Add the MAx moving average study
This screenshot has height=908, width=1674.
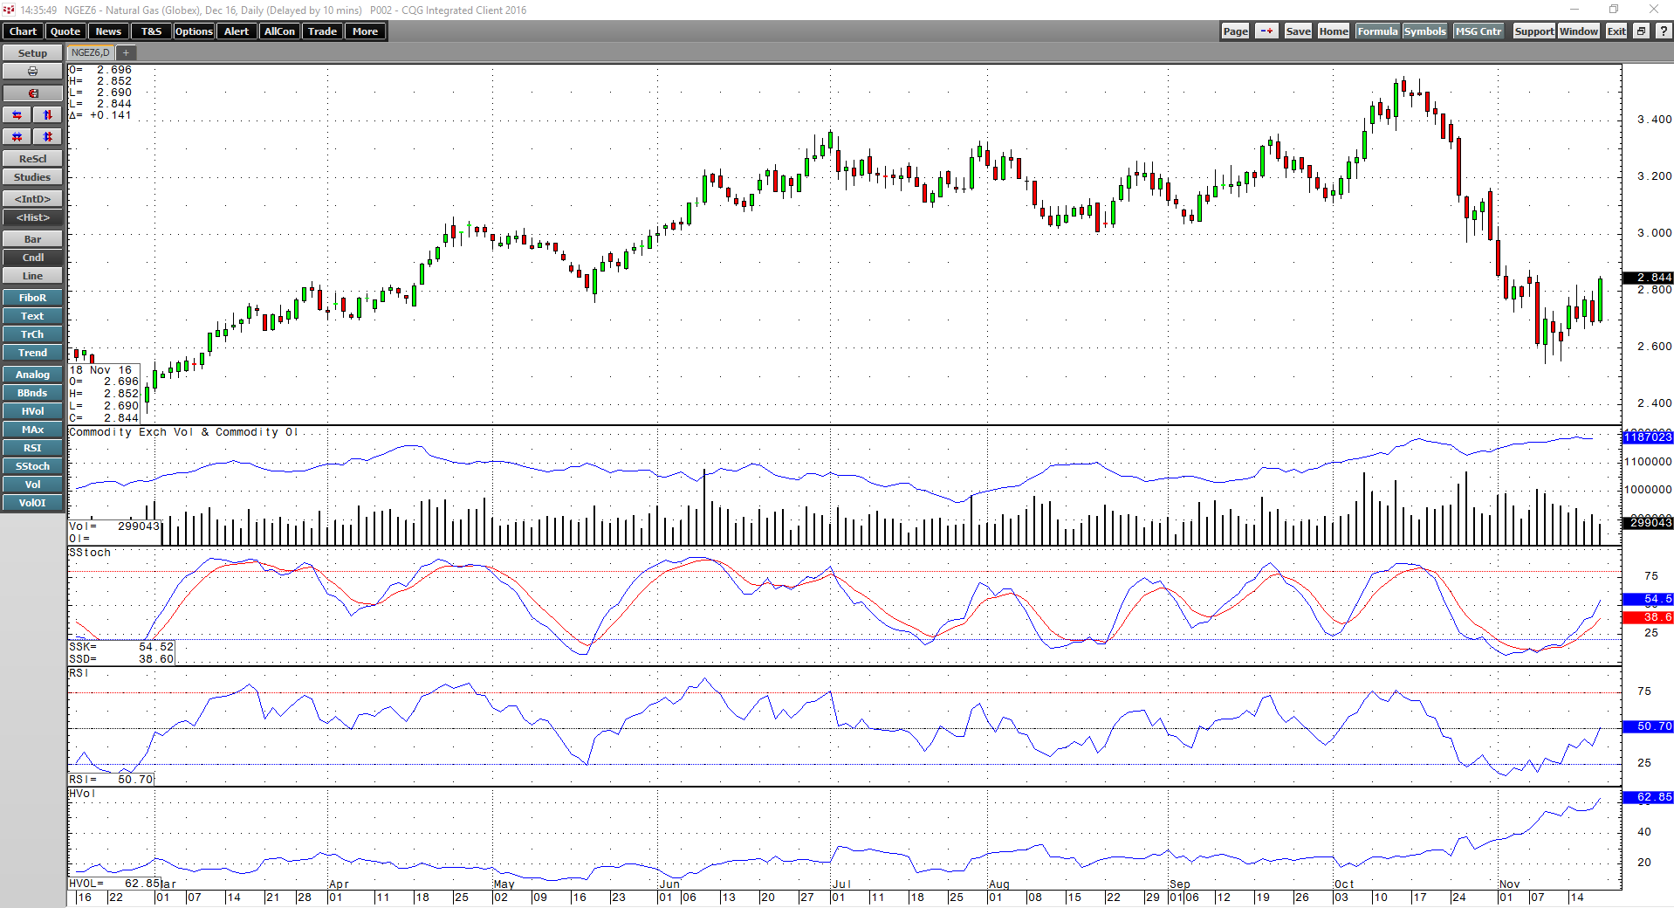tap(32, 430)
